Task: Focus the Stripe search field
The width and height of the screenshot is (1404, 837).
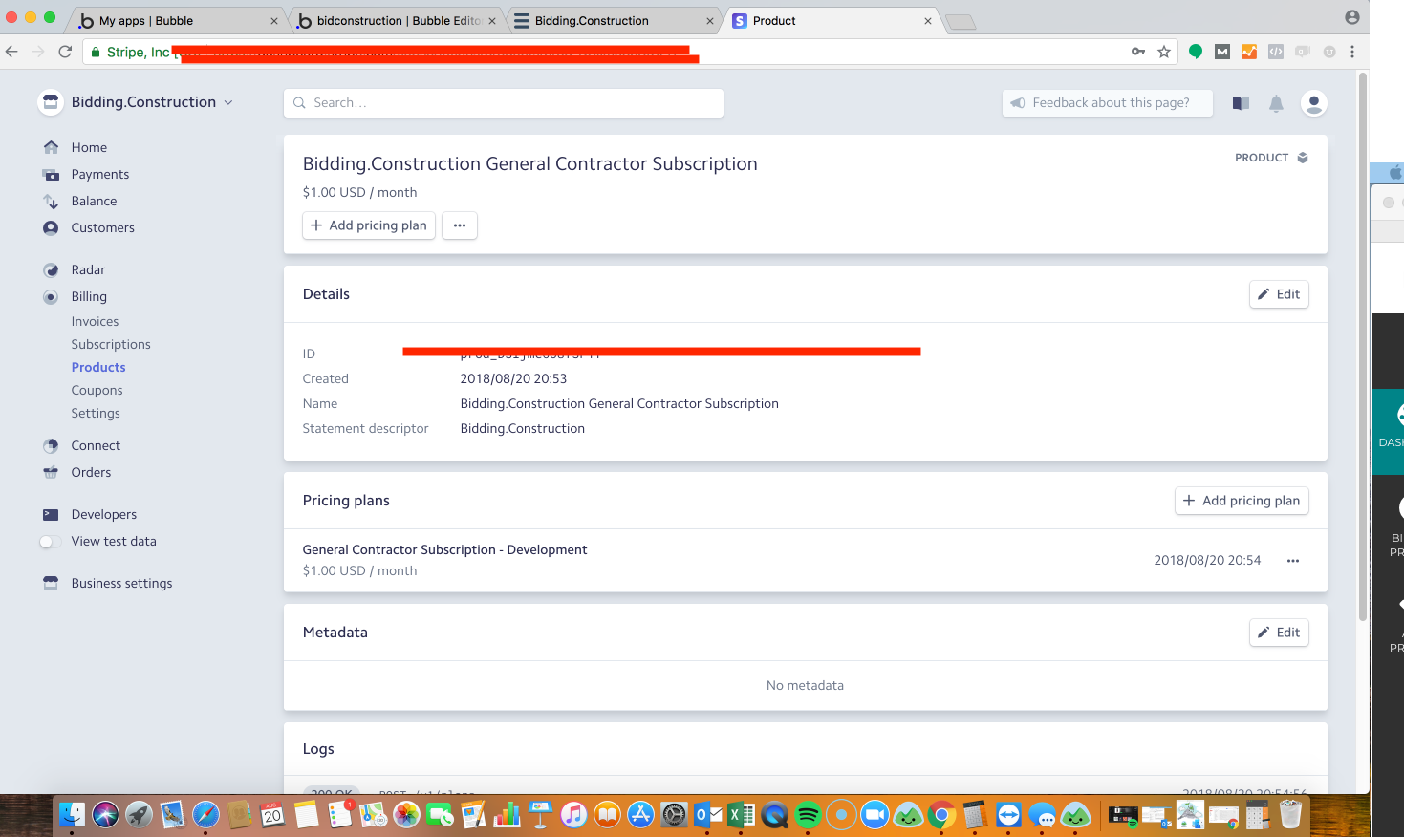Action: tap(504, 103)
